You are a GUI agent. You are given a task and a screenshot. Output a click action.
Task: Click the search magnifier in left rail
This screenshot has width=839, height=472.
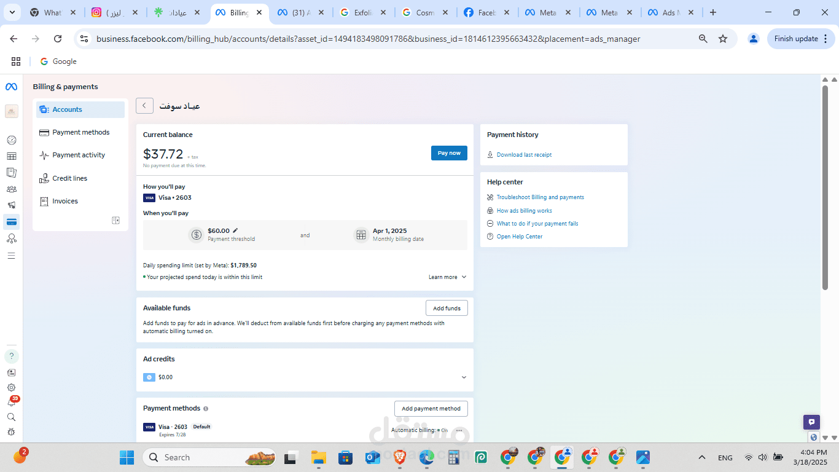[x=11, y=417]
